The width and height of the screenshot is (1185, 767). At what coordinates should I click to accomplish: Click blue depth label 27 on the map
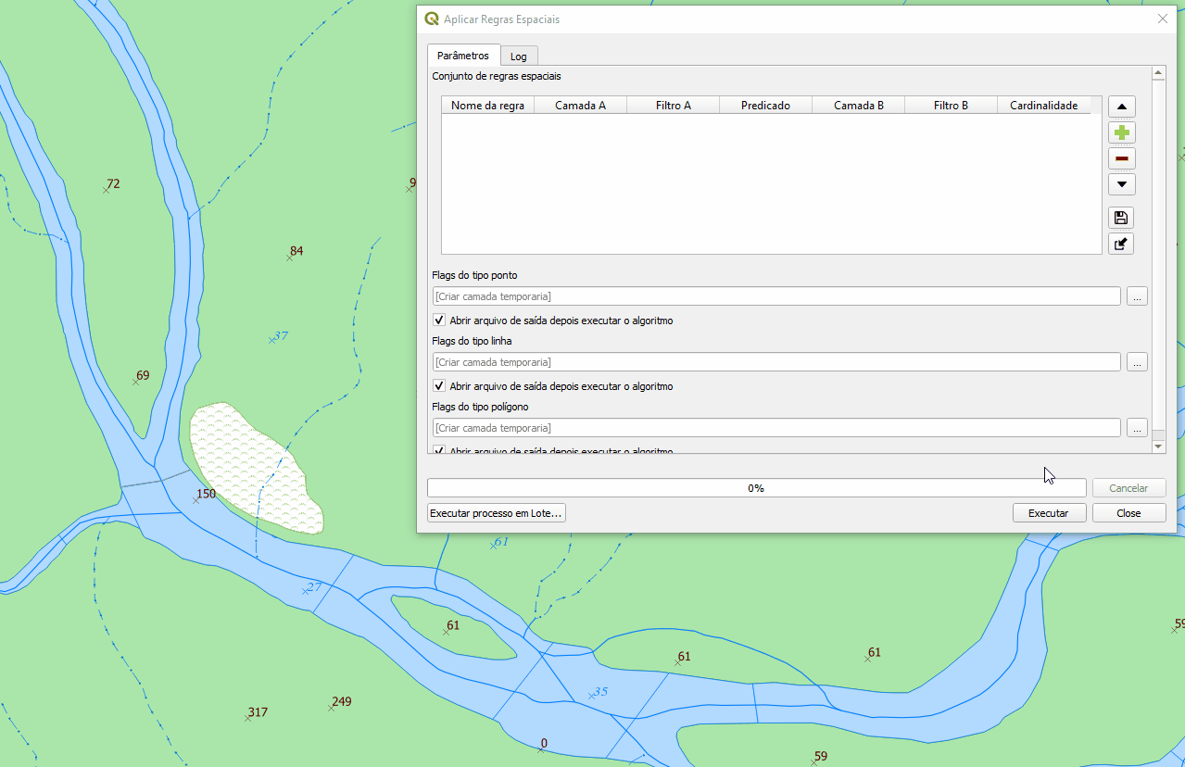(x=312, y=587)
